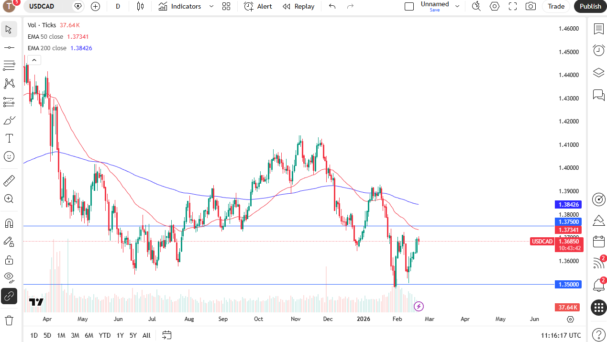Viewport: 607px width, 342px height.
Task: Select the chart layout square icon
Action: (x=409, y=6)
